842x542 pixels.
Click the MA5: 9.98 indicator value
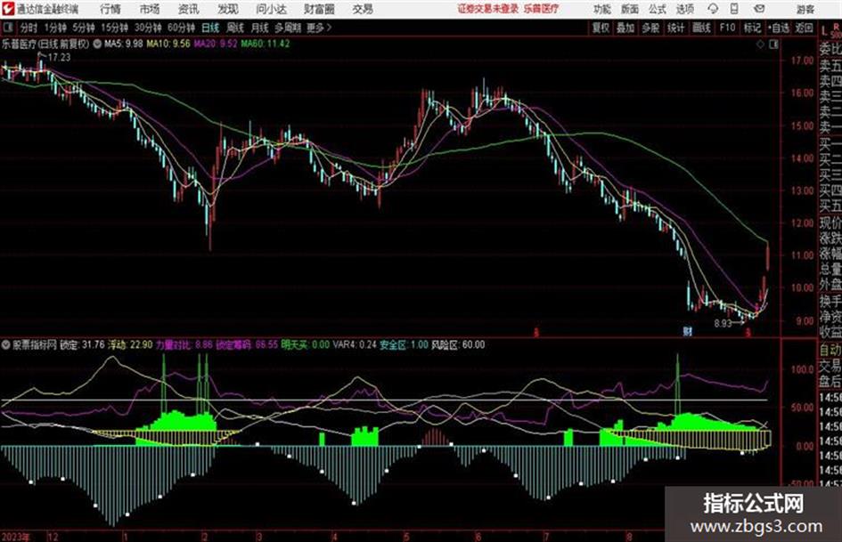[x=124, y=44]
